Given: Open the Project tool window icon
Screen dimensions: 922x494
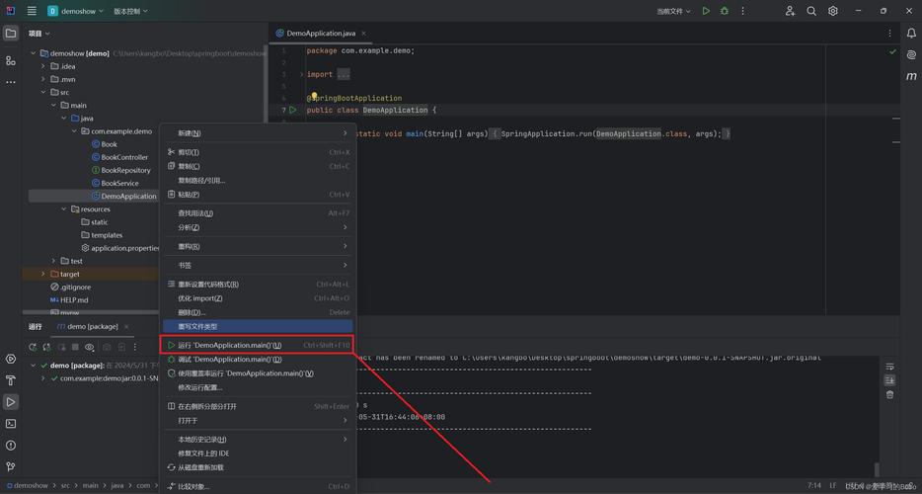Looking at the screenshot, I should [11, 34].
